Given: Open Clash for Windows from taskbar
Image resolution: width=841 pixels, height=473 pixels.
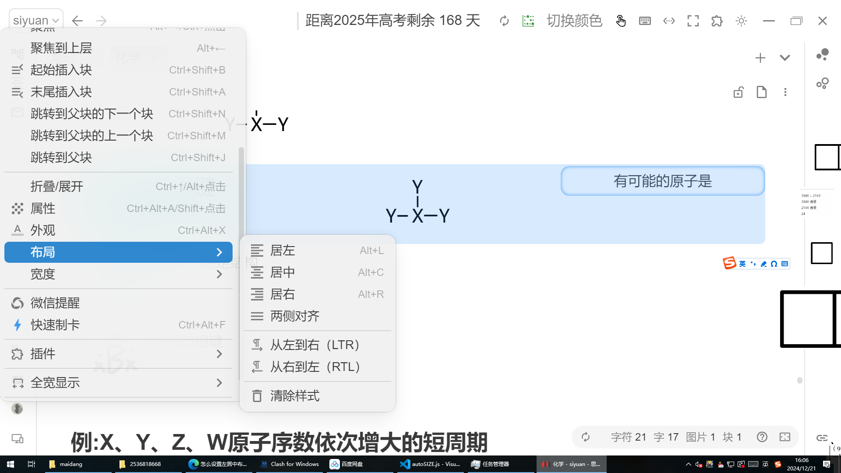Looking at the screenshot, I should coord(289,464).
